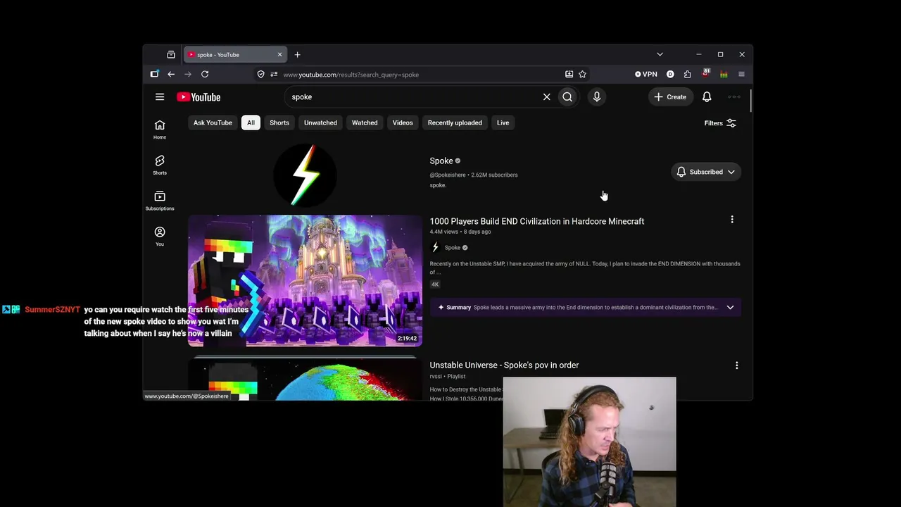Open the browser extensions puzzle icon
Image resolution: width=901 pixels, height=507 pixels.
[687, 74]
